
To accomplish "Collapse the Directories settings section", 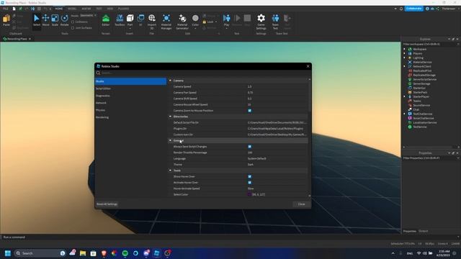I will click(x=170, y=117).
